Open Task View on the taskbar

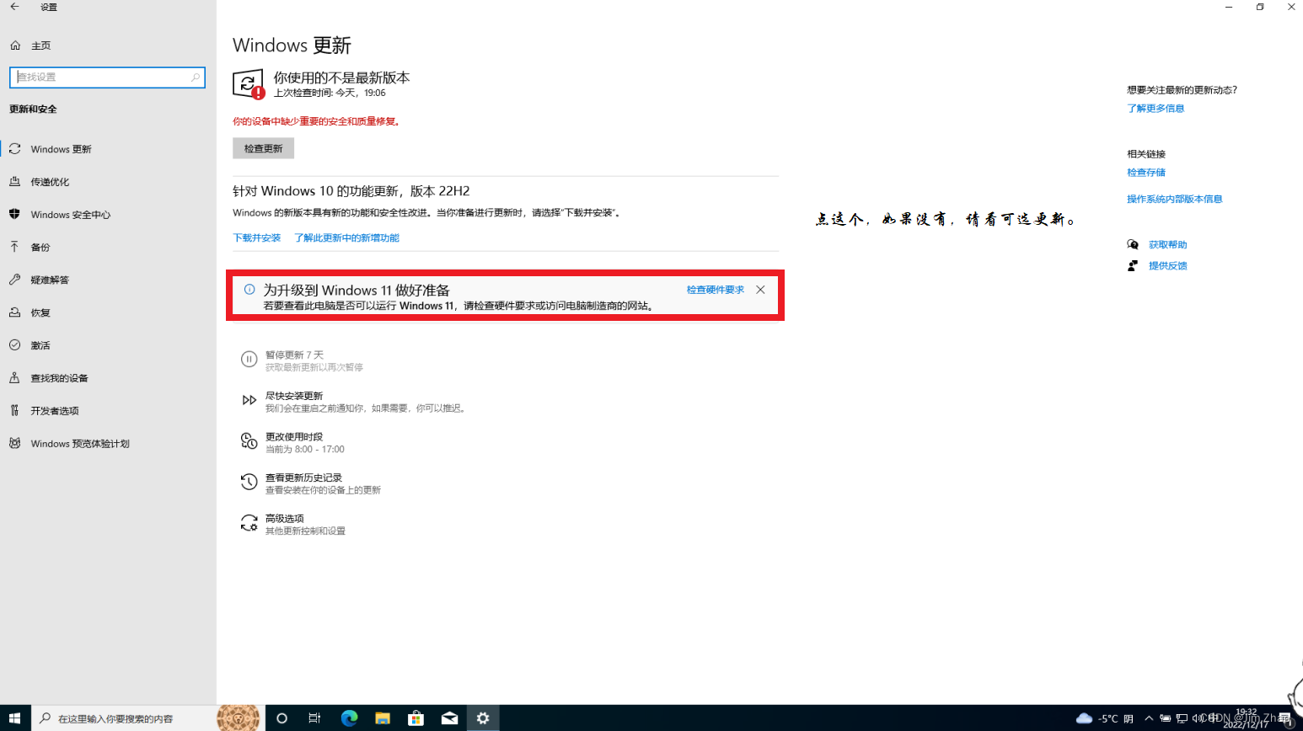point(314,718)
